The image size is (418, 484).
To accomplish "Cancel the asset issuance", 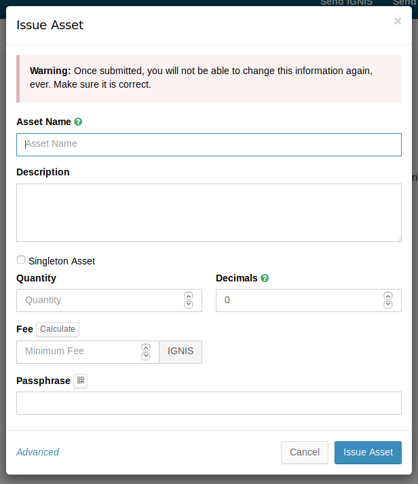I will pyautogui.click(x=304, y=452).
